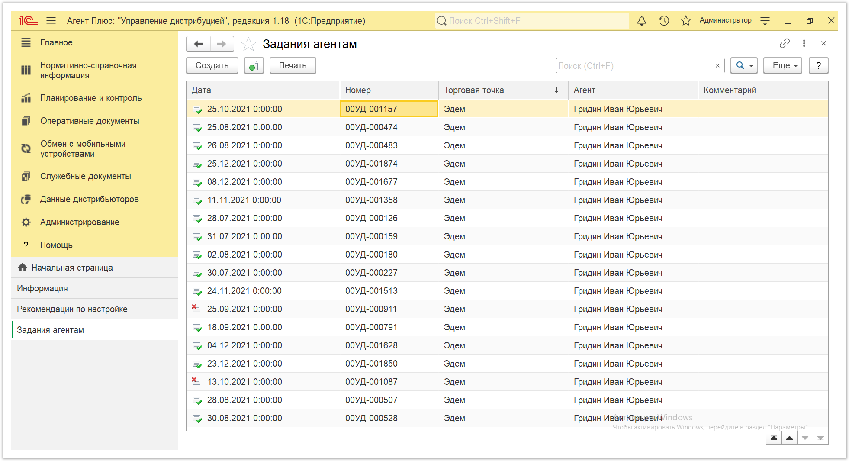Open the 1C main menu hamburger icon
849x461 pixels.
click(51, 20)
